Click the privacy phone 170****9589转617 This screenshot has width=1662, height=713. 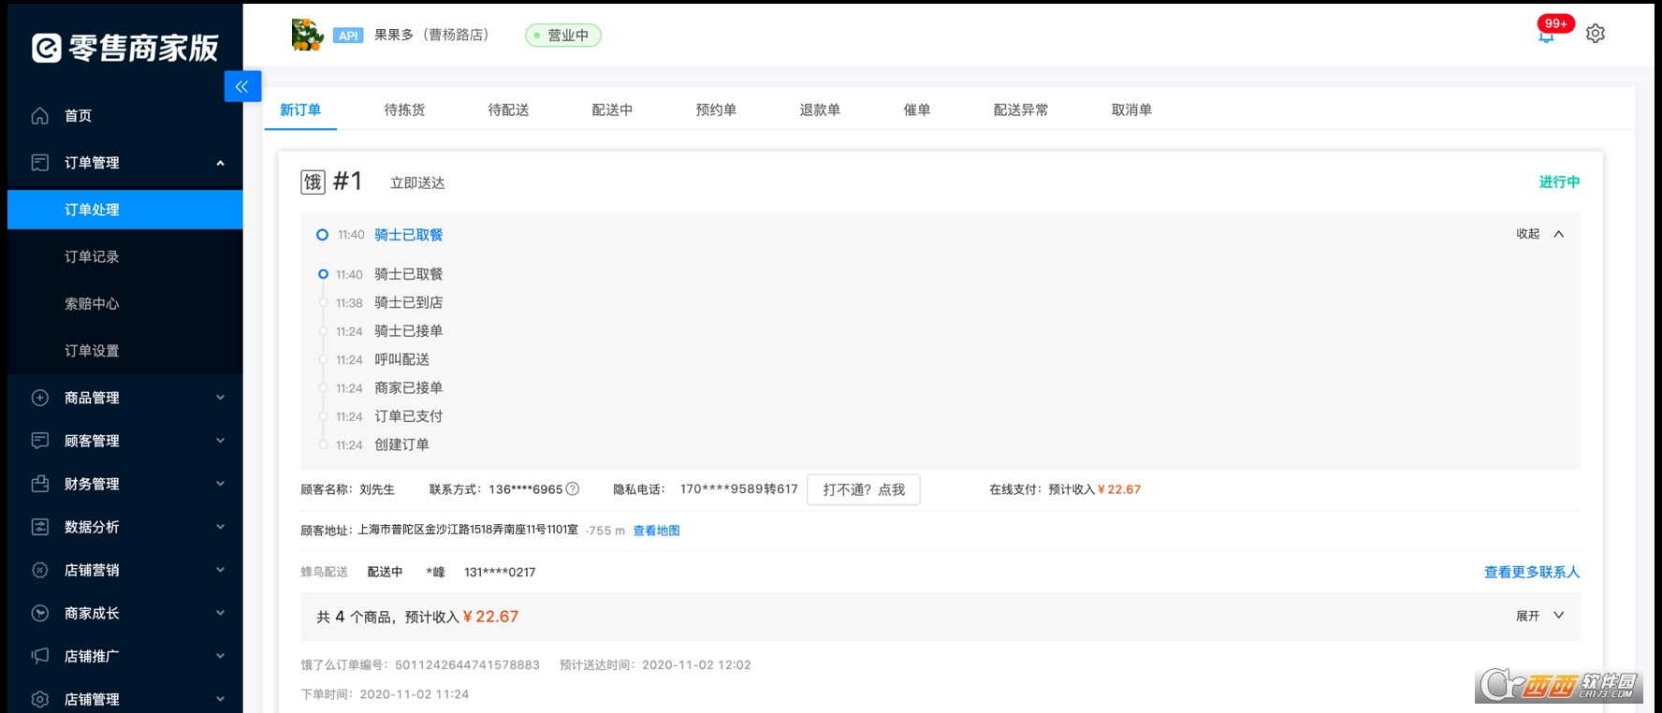(x=739, y=488)
